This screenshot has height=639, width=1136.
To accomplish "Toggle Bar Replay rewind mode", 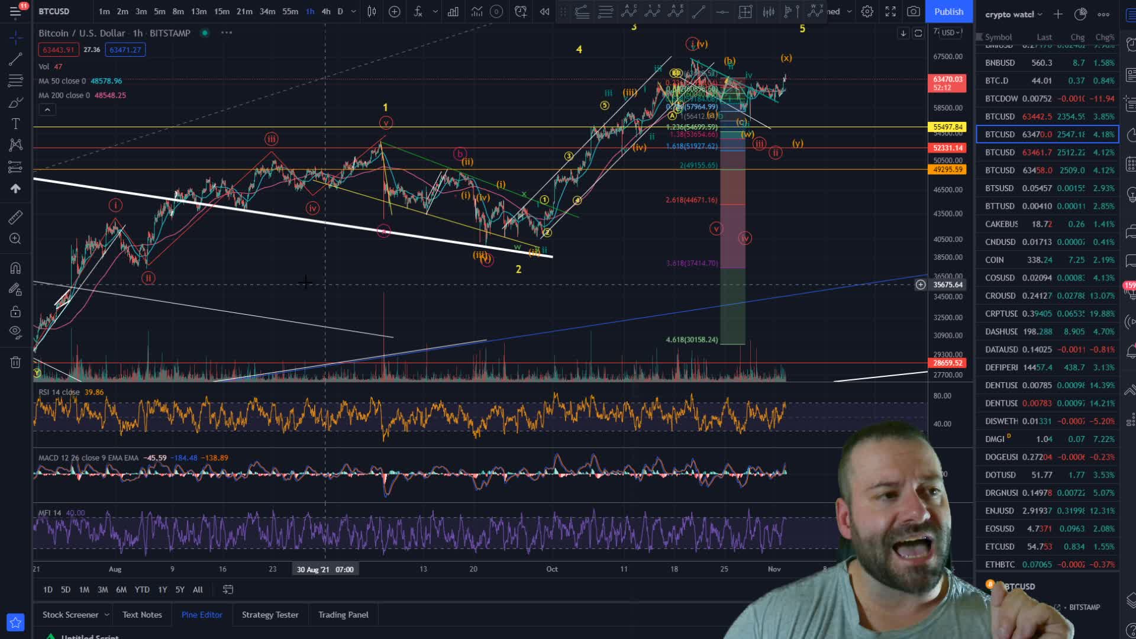I will [x=544, y=11].
